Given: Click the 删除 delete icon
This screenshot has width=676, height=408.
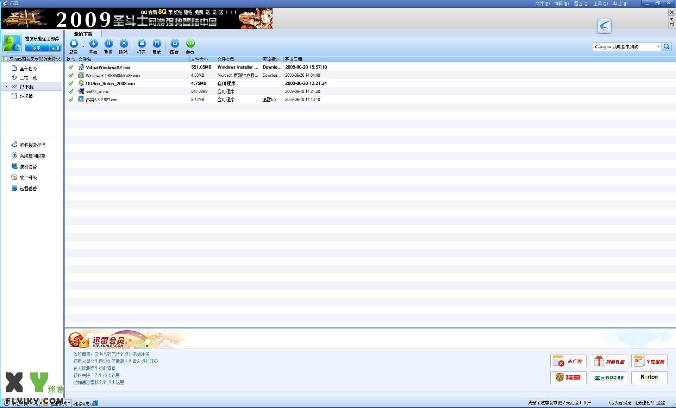Looking at the screenshot, I should tap(124, 44).
